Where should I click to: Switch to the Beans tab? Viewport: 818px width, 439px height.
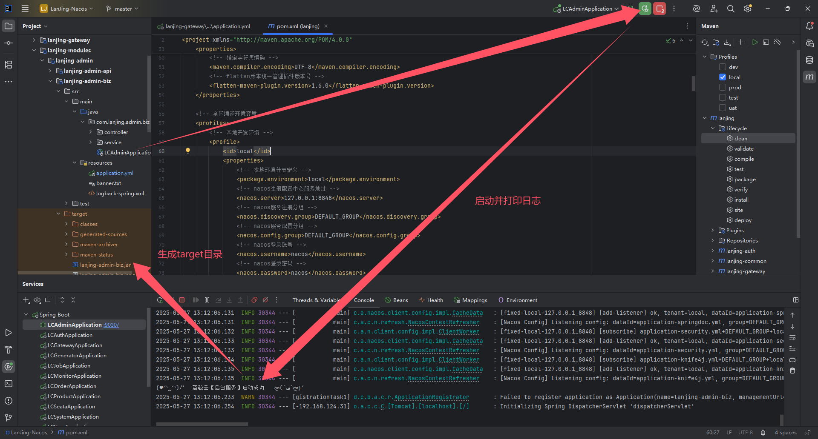tap(396, 300)
